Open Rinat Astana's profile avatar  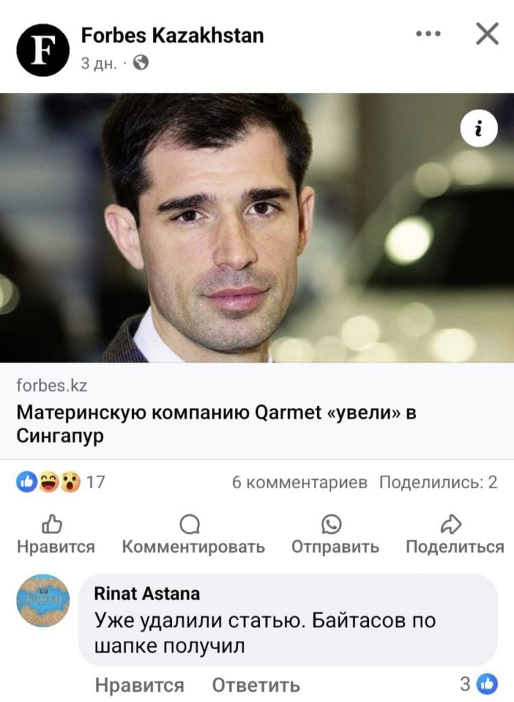(x=43, y=601)
